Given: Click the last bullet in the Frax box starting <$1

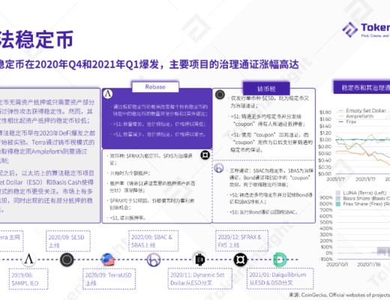Looking at the screenshot, I should point(127,217).
